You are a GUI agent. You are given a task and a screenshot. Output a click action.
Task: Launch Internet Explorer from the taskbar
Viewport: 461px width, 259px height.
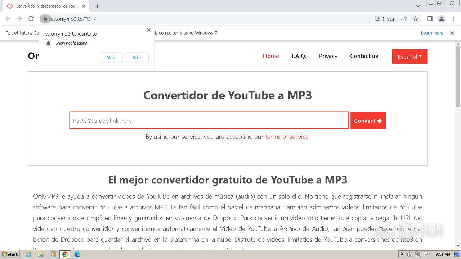(x=28, y=254)
